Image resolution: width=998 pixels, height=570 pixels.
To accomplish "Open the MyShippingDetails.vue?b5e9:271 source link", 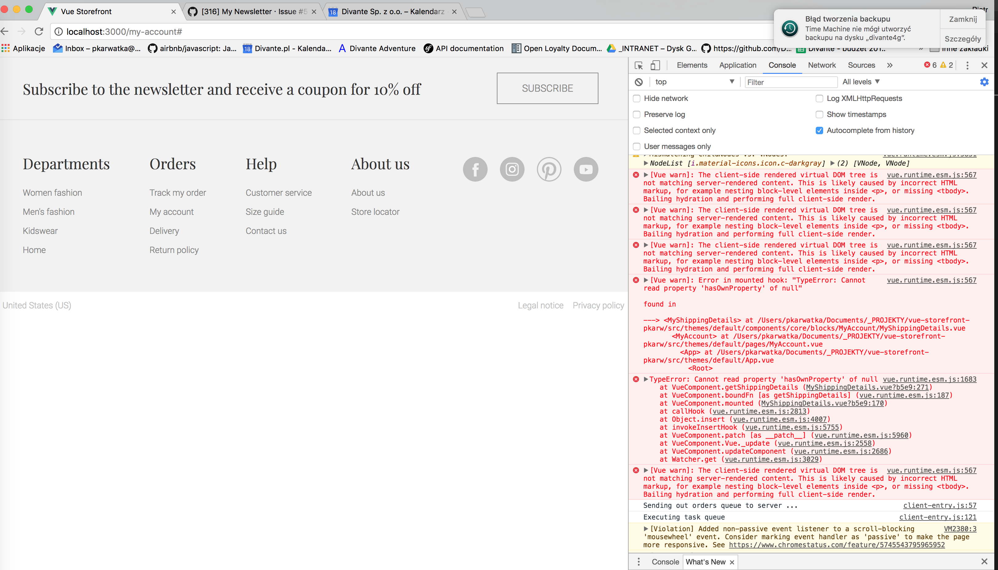I will [867, 387].
